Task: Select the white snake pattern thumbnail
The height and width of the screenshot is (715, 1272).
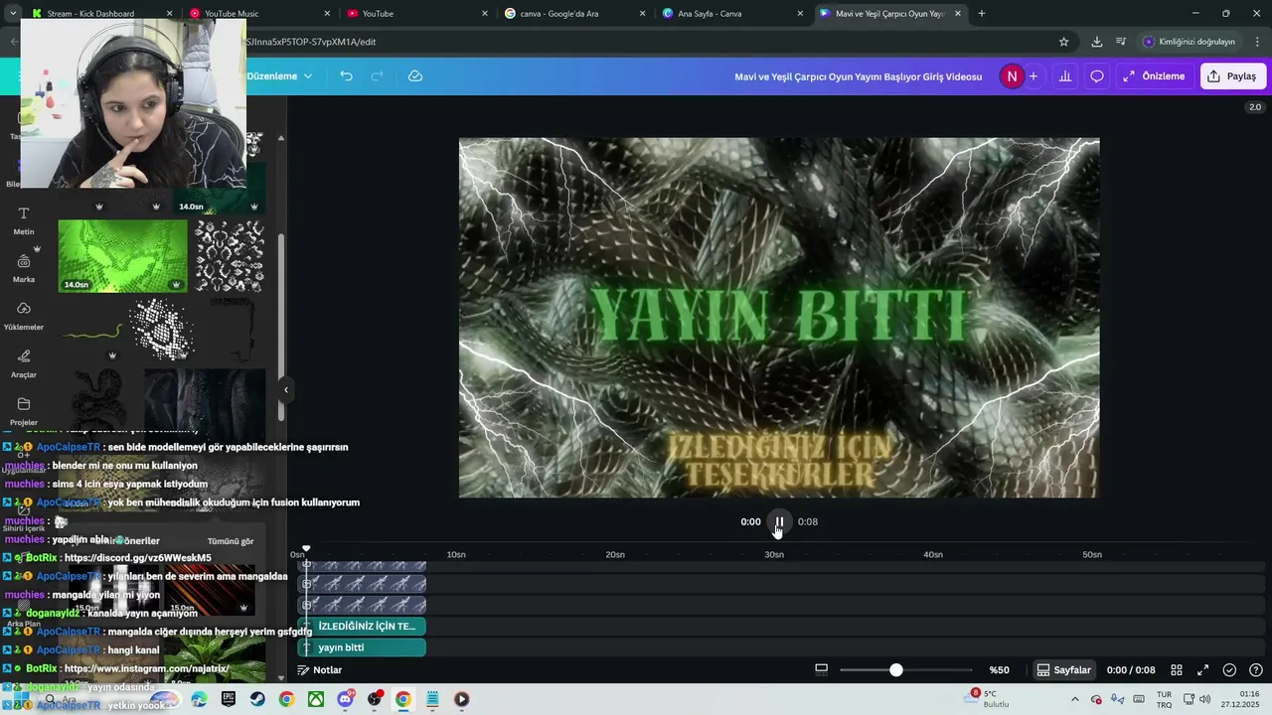Action: pos(230,255)
